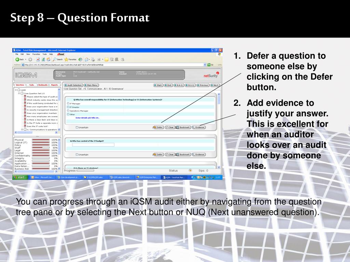Open the Back button history dropdown arrow
The image size is (350, 262).
[25, 59]
